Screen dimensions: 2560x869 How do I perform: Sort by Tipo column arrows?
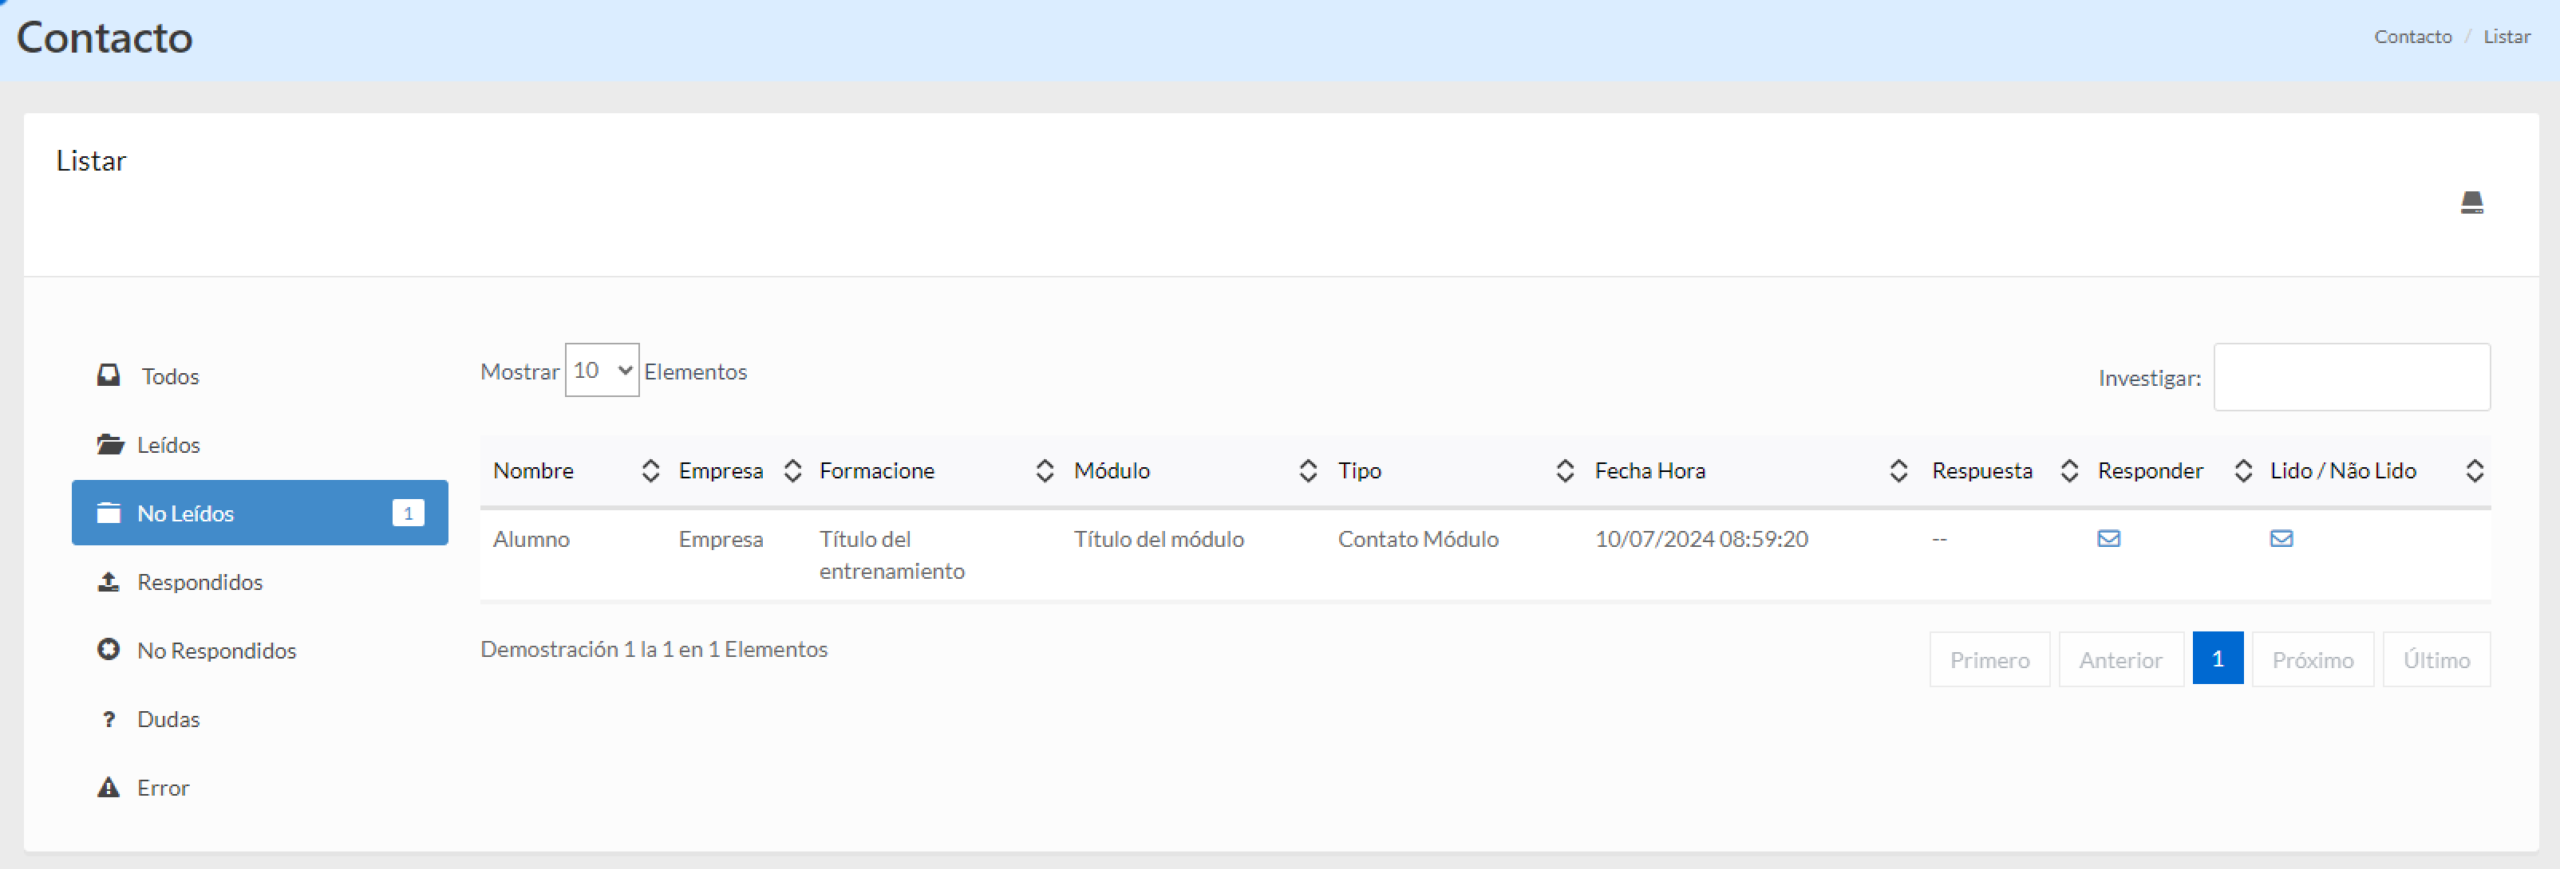1564,470
